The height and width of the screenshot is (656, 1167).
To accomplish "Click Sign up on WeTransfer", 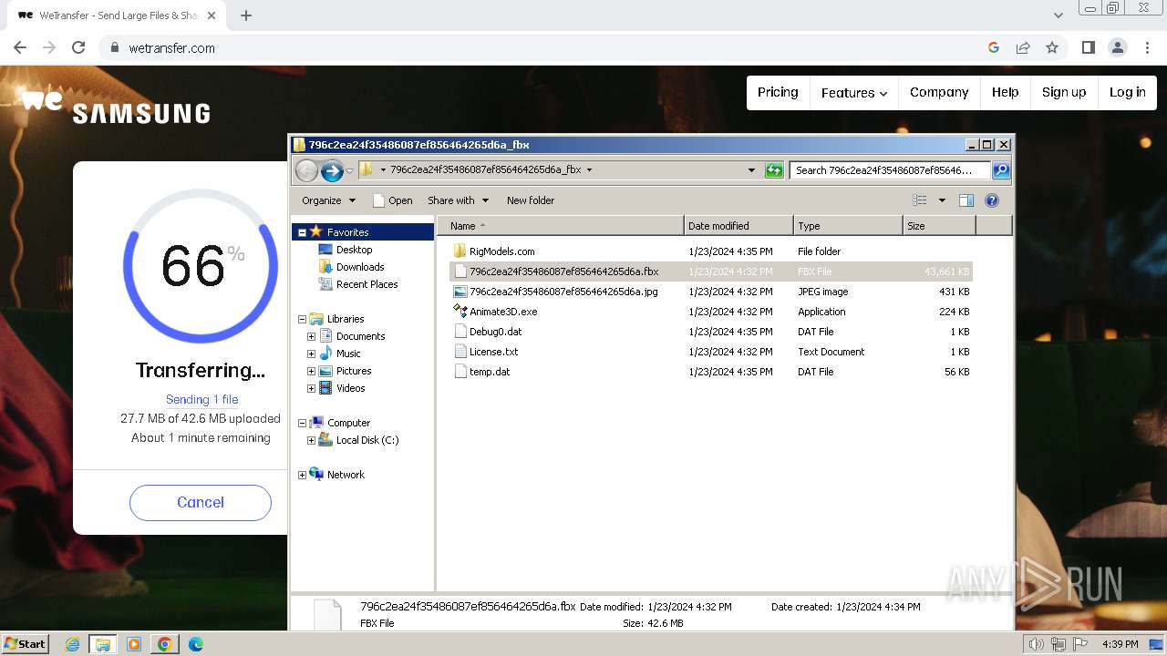I will 1064,92.
